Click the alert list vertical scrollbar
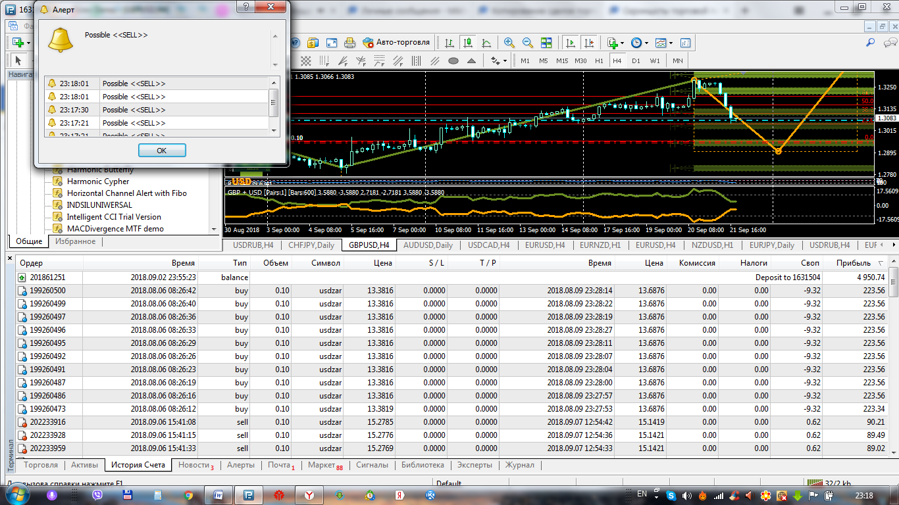 click(274, 103)
